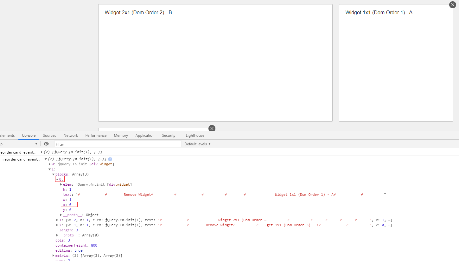
Task: Click the Widget 2x1 card body
Action: coord(215,70)
